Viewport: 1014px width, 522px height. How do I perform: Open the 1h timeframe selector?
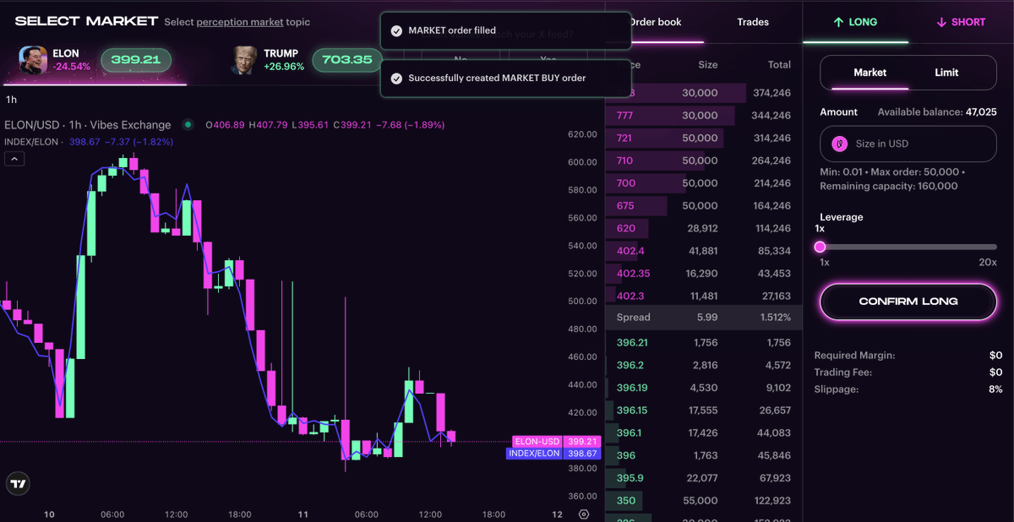(12, 100)
